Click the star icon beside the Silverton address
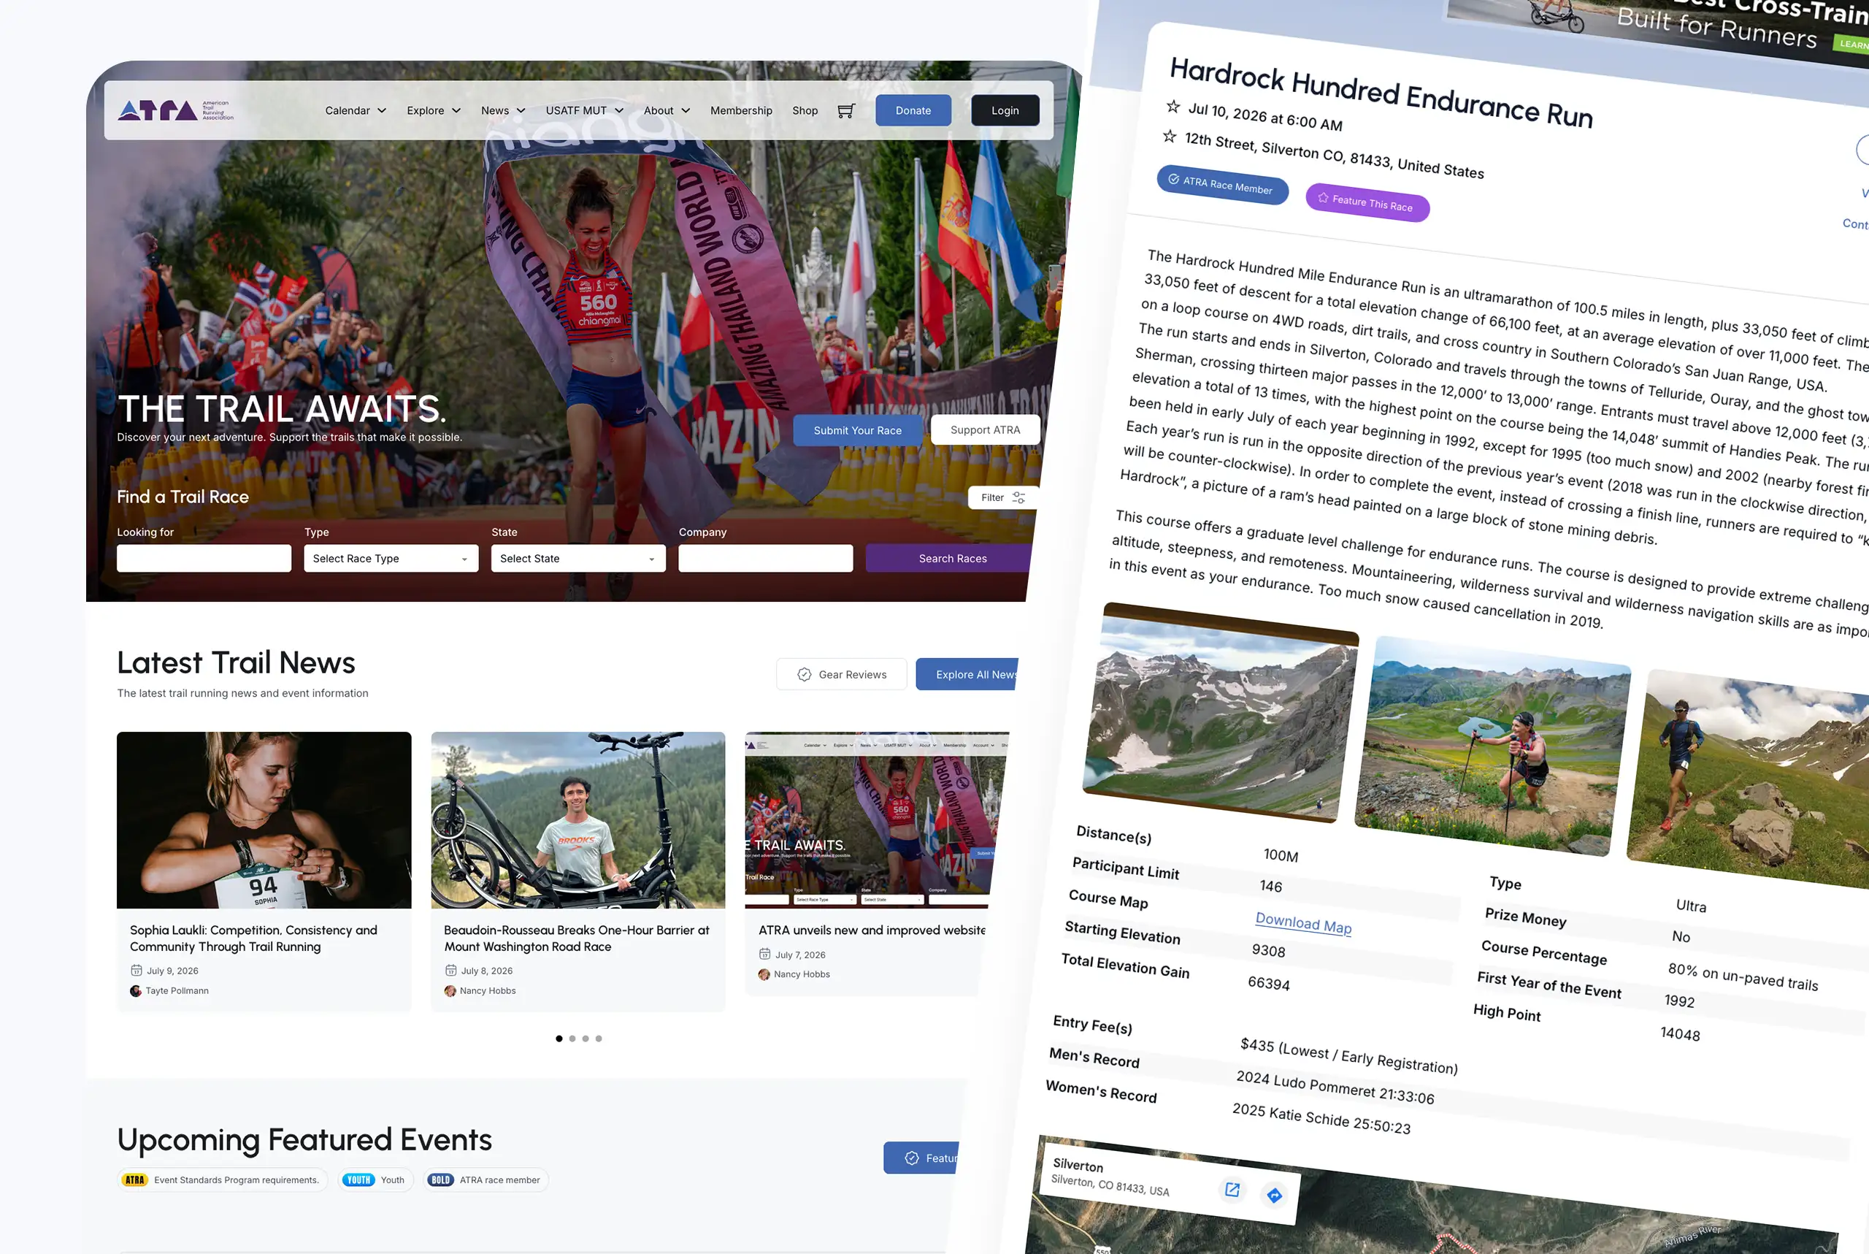This screenshot has width=1869, height=1254. click(1170, 136)
